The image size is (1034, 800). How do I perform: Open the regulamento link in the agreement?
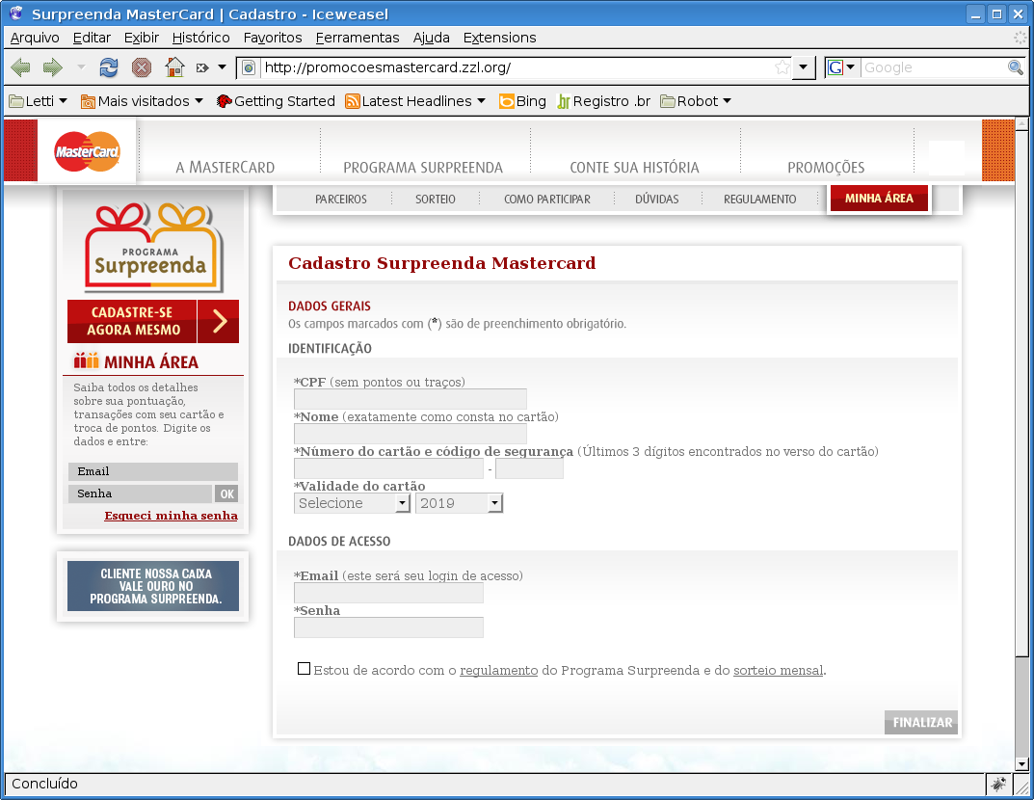(498, 670)
